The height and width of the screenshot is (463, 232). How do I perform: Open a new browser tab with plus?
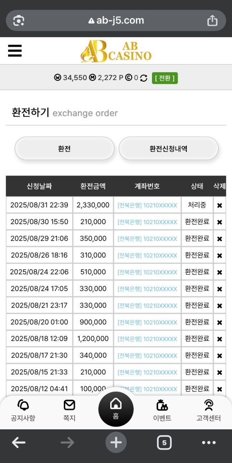[x=116, y=443]
